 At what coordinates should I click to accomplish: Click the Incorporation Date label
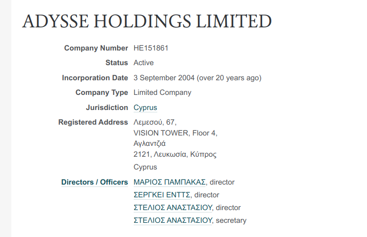tap(95, 78)
